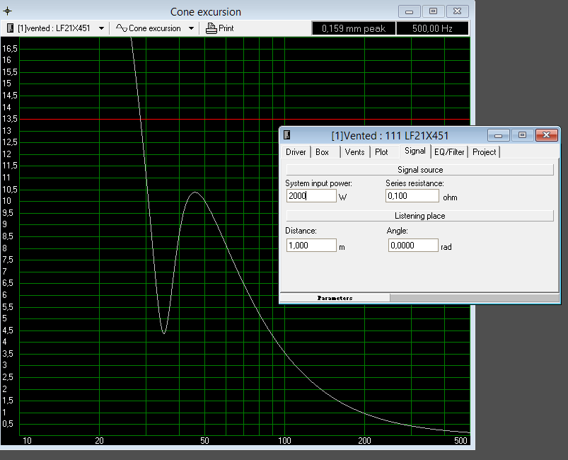Click the waveform icon beside Cone excursion
This screenshot has width=568, height=460.
pyautogui.click(x=121, y=28)
